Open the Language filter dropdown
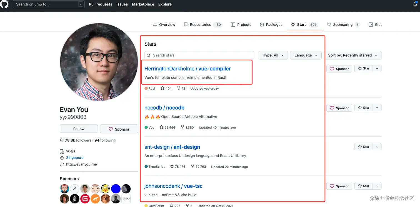Screen dimensions: 420x207 tap(306, 55)
